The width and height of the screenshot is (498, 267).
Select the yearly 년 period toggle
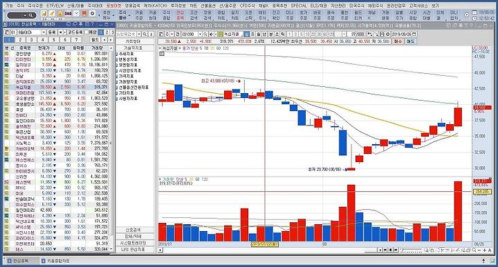(x=264, y=34)
